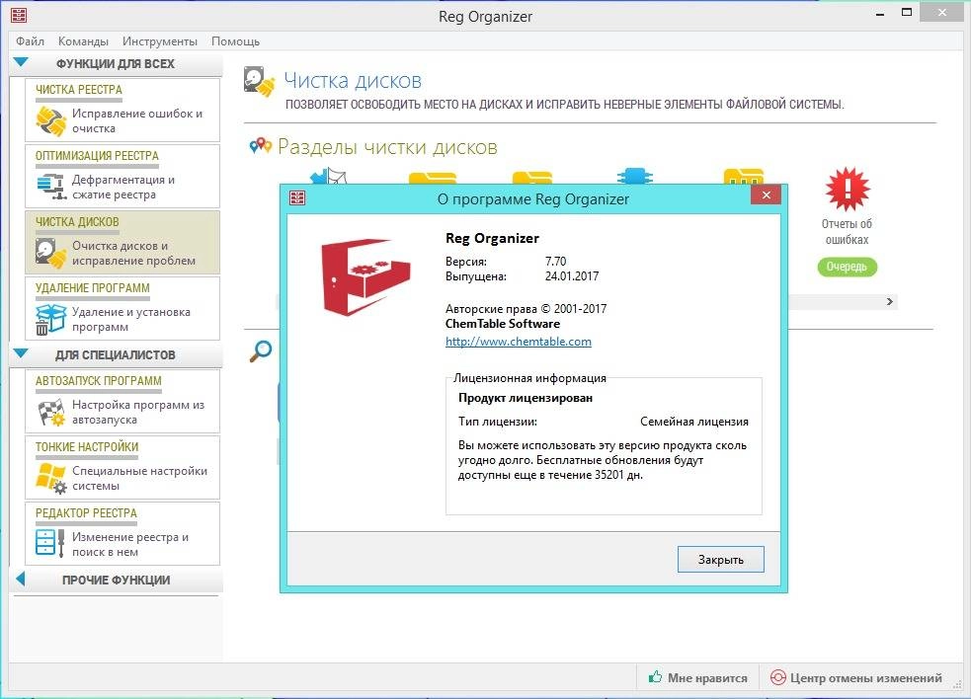
Task: Click the autostart flags icon
Action: click(50, 413)
